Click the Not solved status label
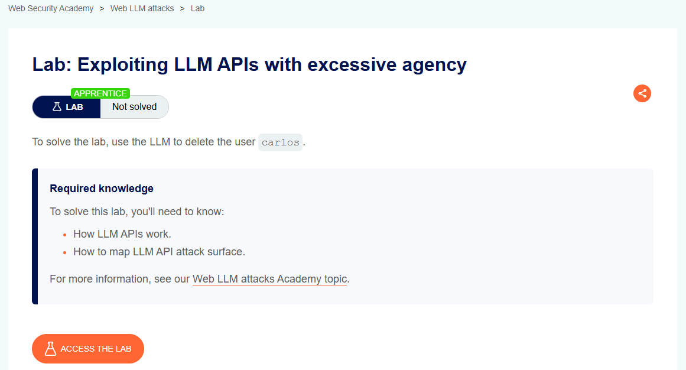 click(x=134, y=107)
